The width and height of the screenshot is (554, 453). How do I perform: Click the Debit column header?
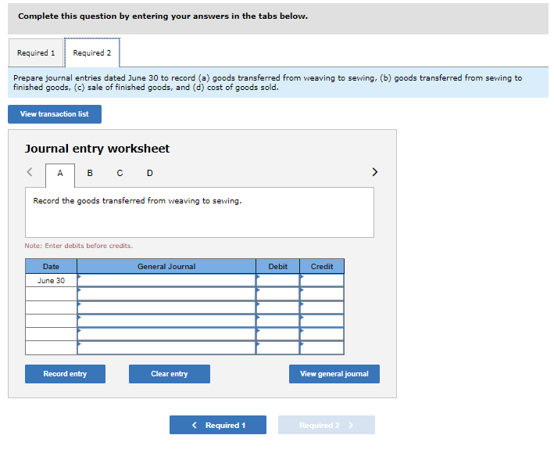pos(277,266)
